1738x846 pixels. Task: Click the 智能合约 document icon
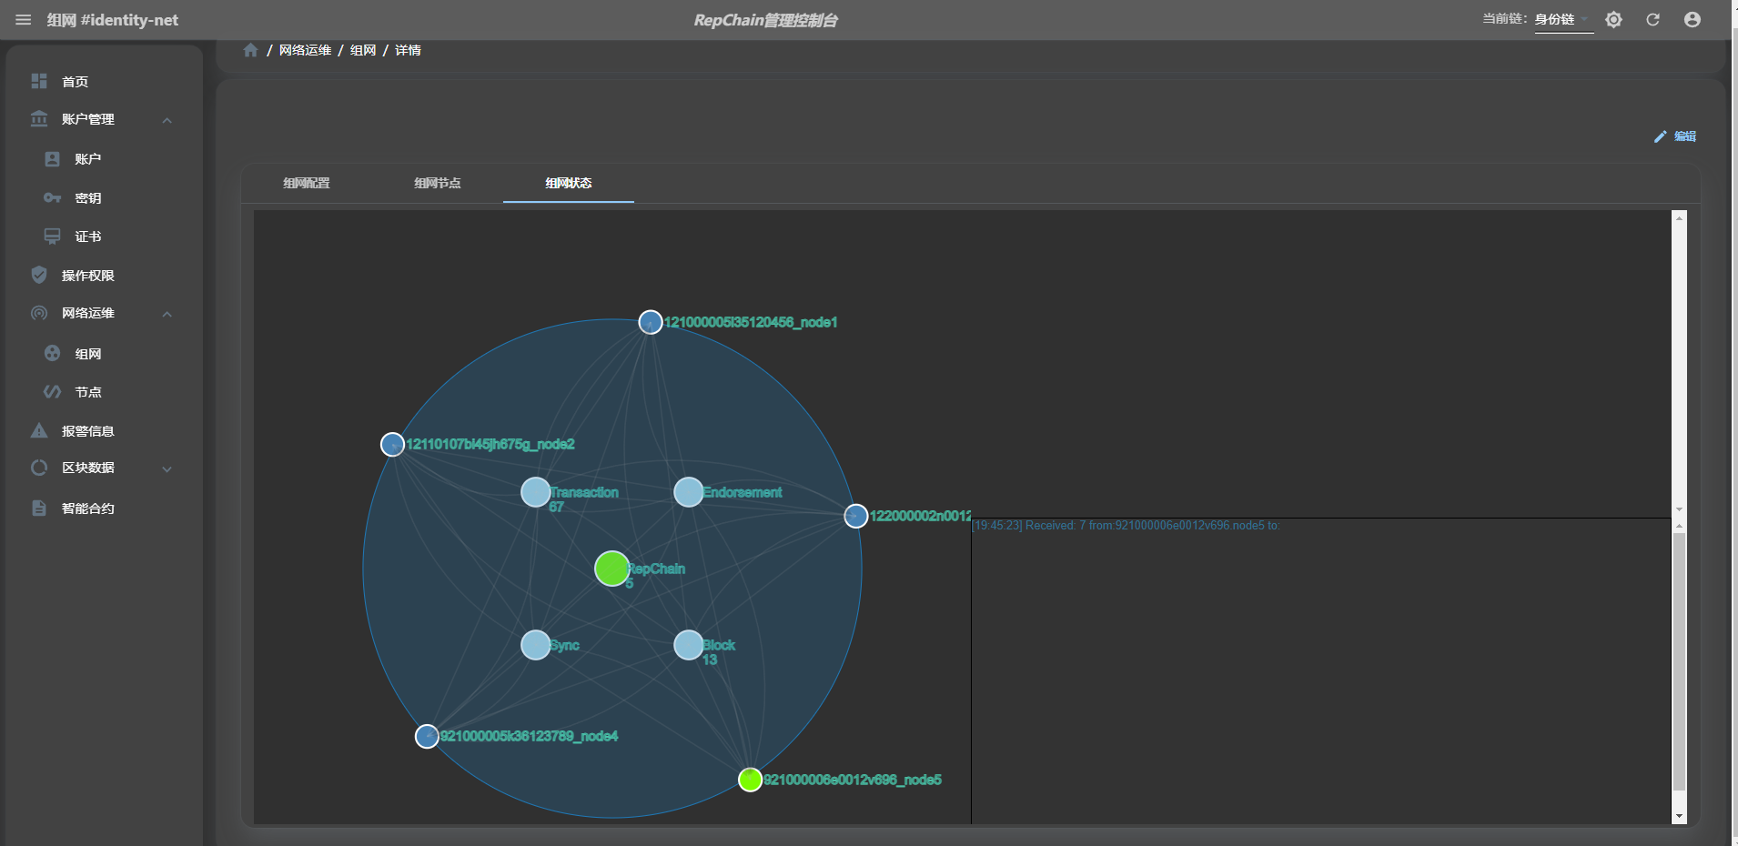[x=39, y=508]
